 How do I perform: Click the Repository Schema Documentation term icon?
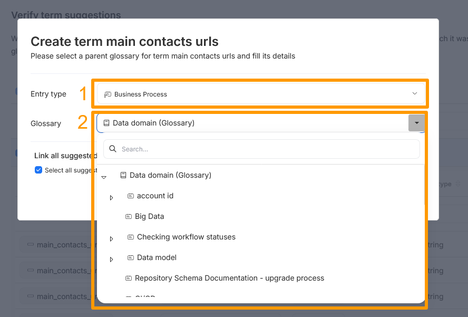[x=129, y=278]
